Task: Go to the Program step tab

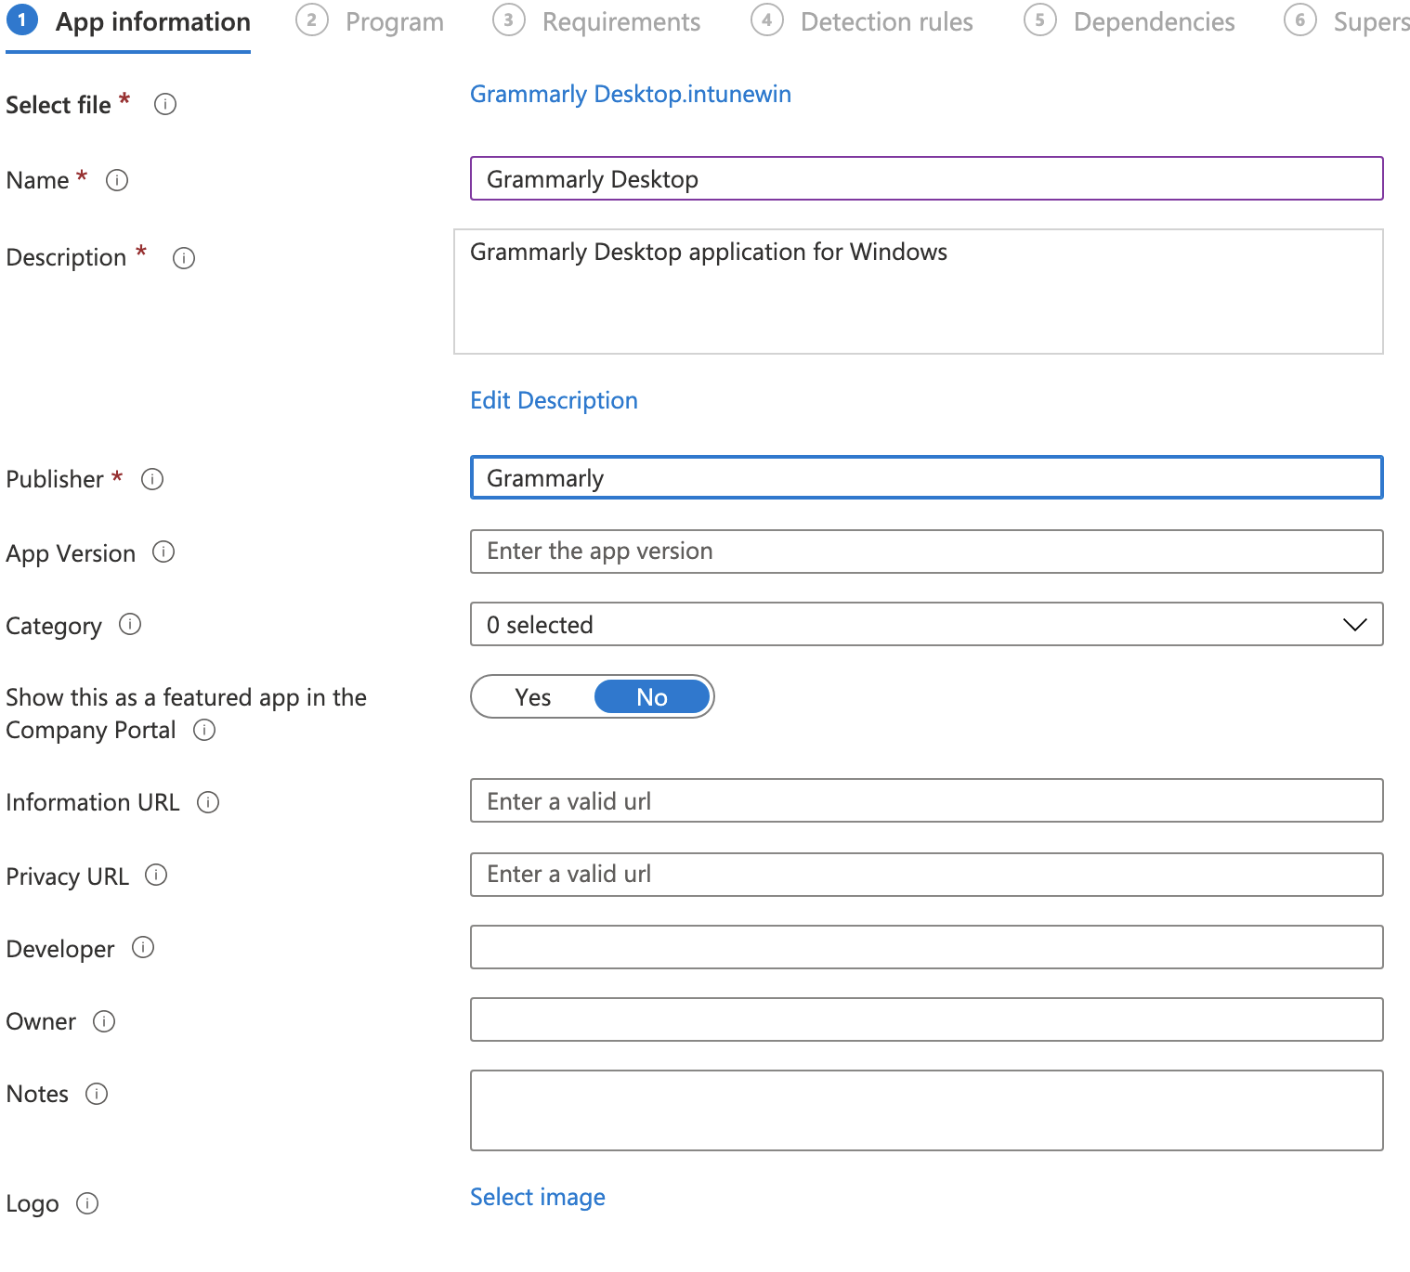Action: tap(370, 22)
